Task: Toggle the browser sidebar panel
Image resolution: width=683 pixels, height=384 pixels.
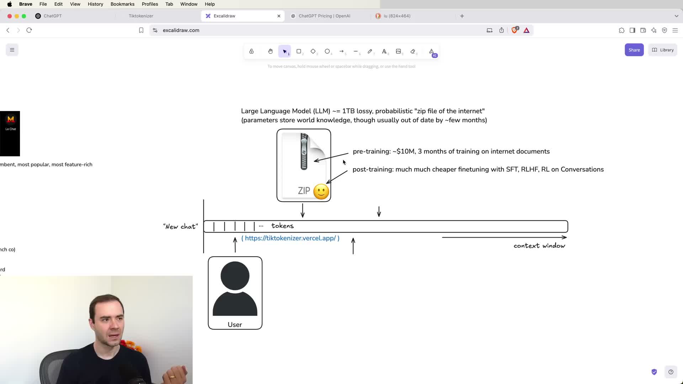Action: (632, 30)
